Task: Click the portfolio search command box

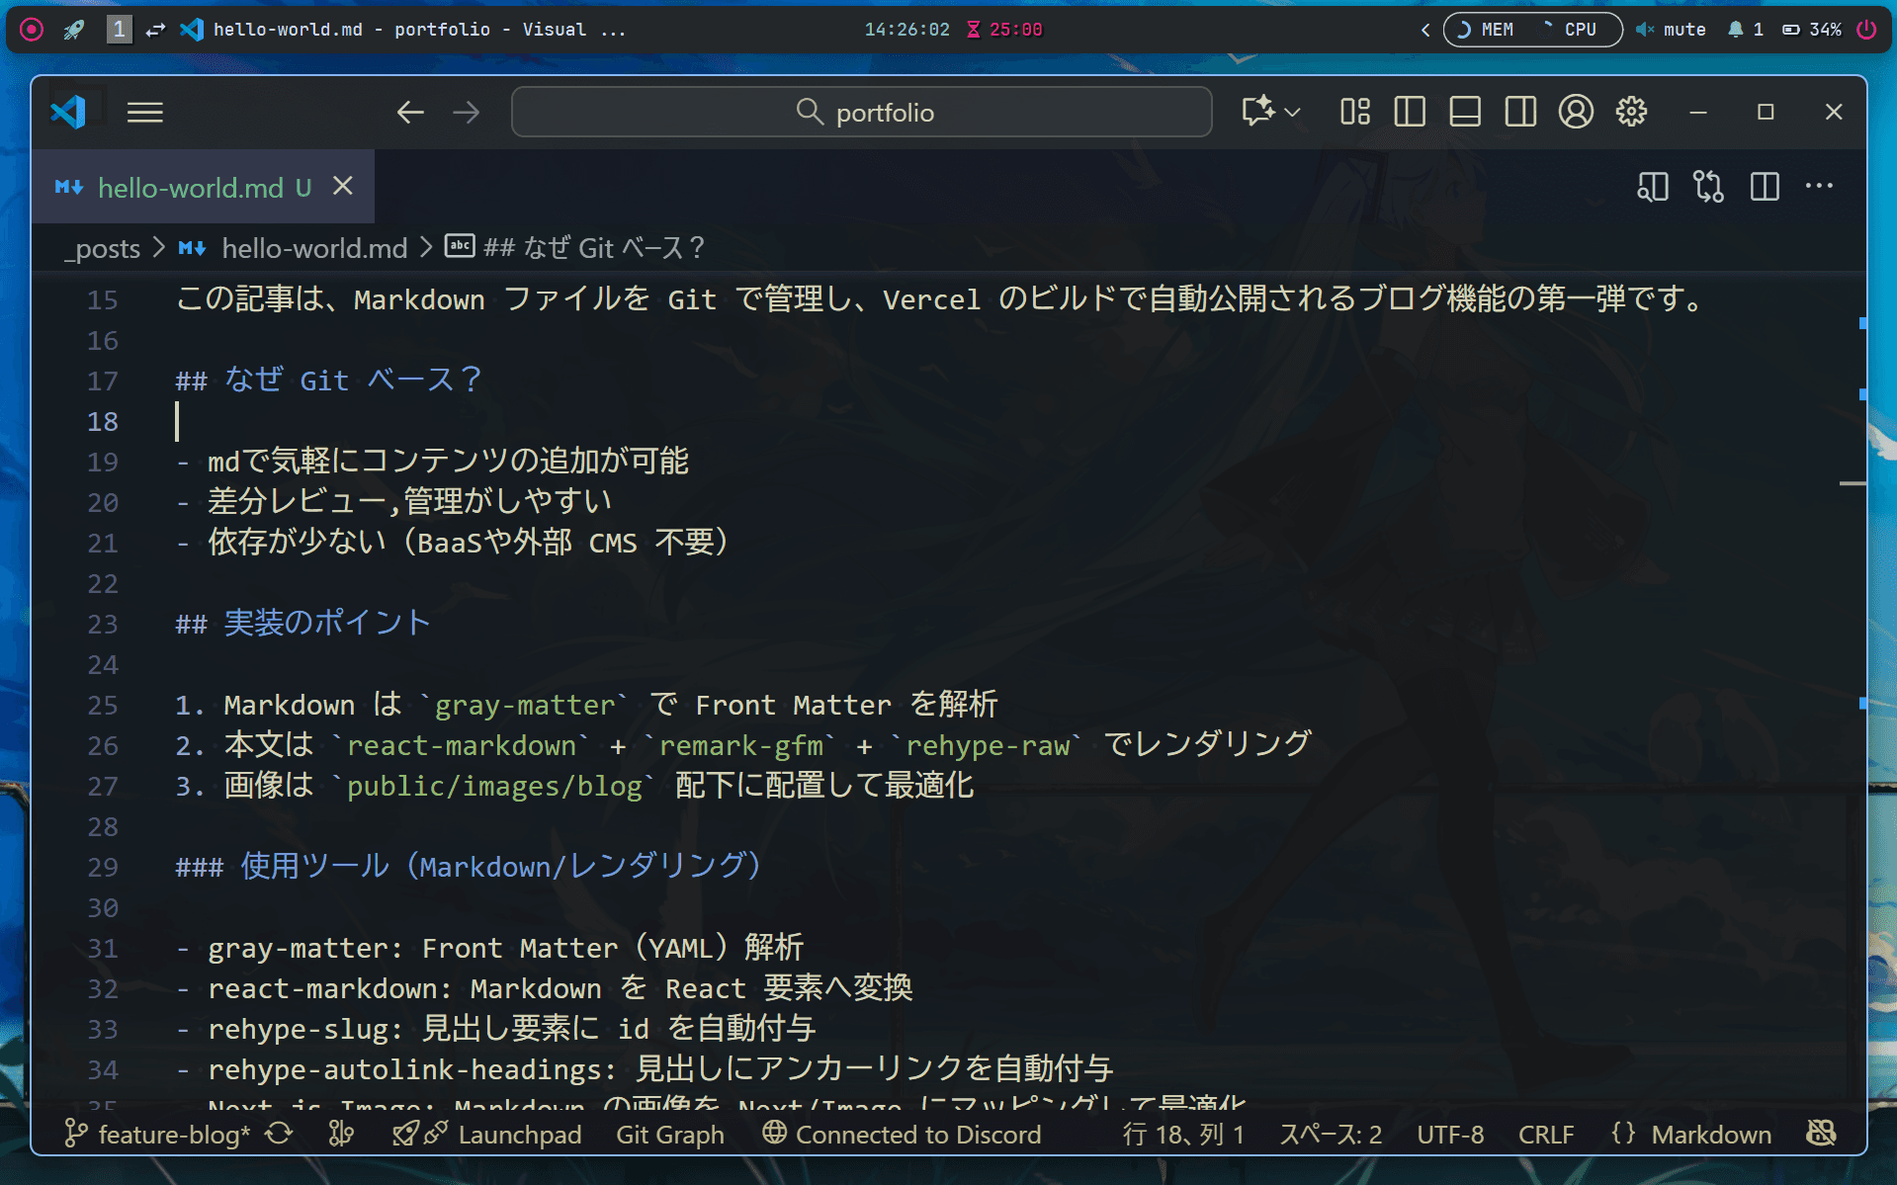Action: point(862,113)
